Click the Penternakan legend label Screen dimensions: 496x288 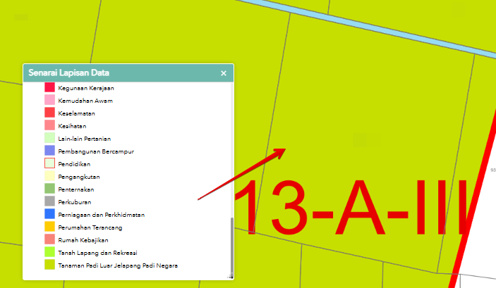(76, 189)
